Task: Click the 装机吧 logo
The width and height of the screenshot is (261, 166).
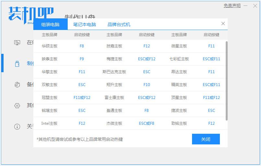Action: tap(31, 14)
